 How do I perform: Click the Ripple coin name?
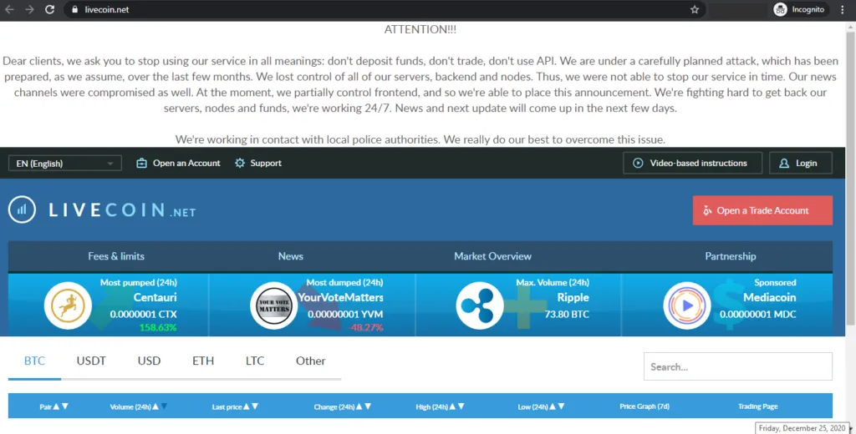[x=573, y=298]
